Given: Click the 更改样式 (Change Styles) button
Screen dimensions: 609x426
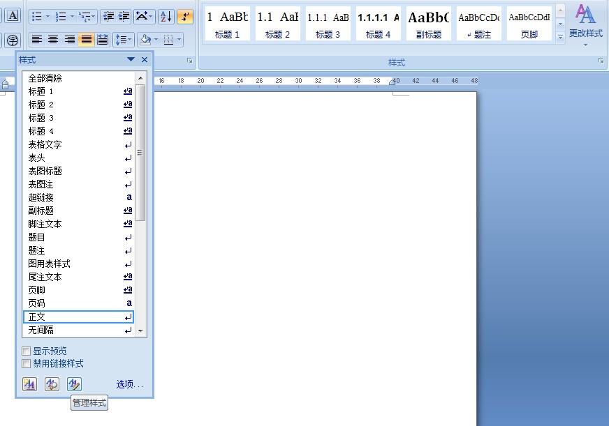Looking at the screenshot, I should (x=585, y=24).
